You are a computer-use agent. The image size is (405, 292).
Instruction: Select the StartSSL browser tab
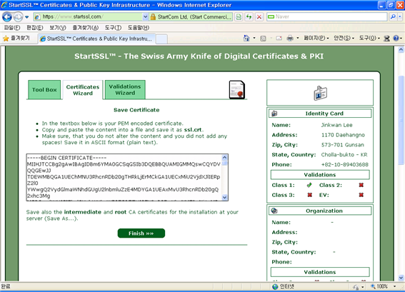[97, 39]
